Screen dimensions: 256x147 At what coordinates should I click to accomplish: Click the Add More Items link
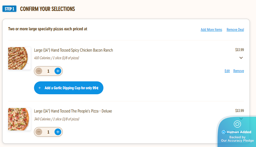(x=211, y=30)
